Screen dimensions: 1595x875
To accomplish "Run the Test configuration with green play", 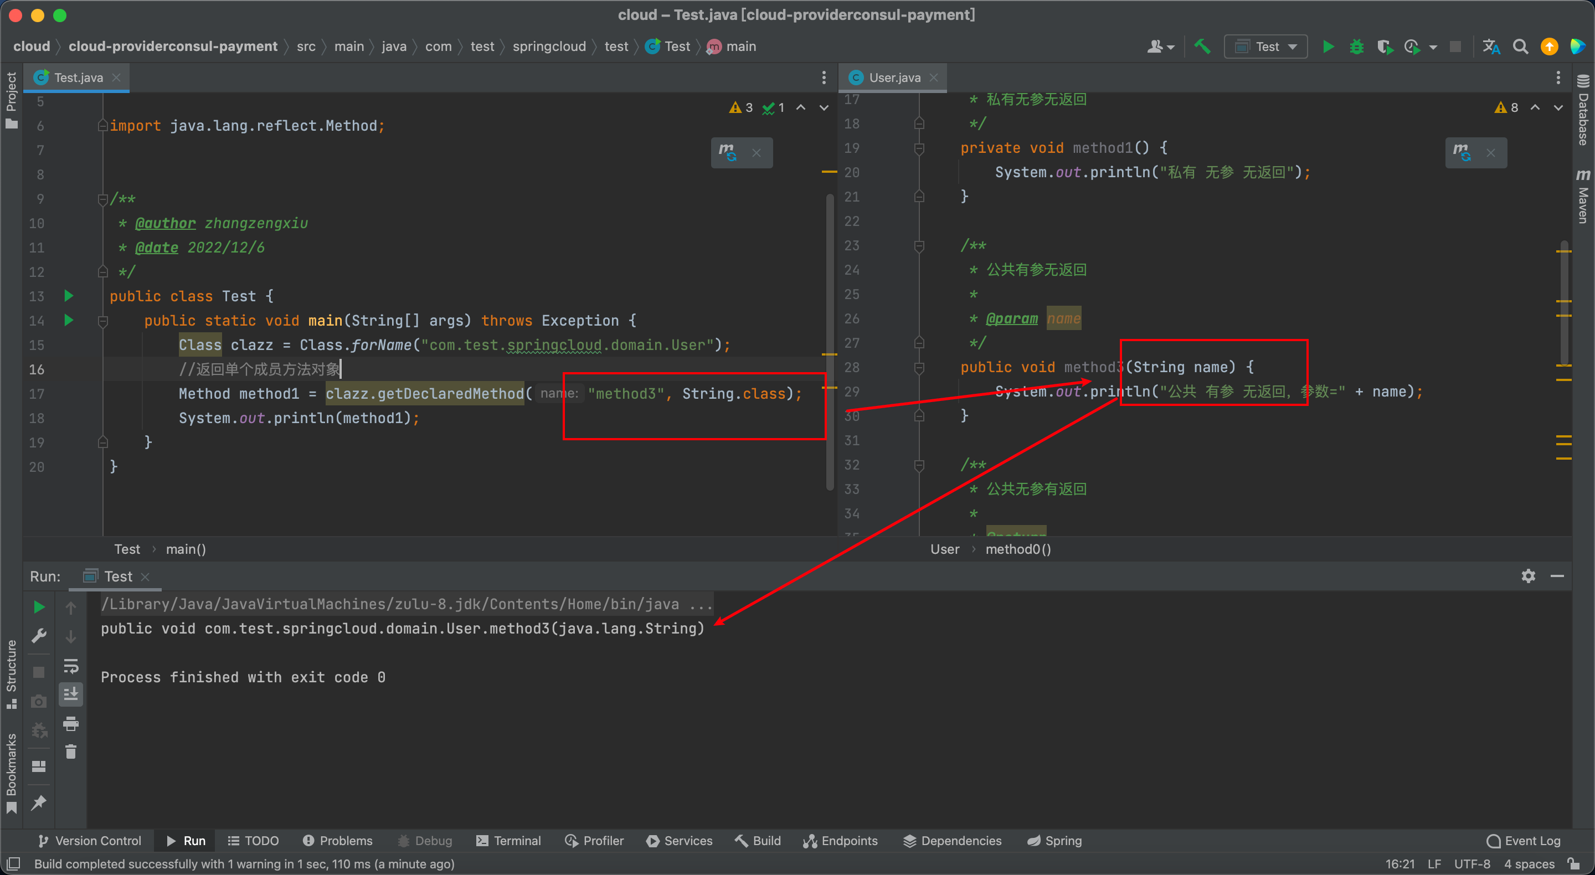I will (x=1328, y=47).
